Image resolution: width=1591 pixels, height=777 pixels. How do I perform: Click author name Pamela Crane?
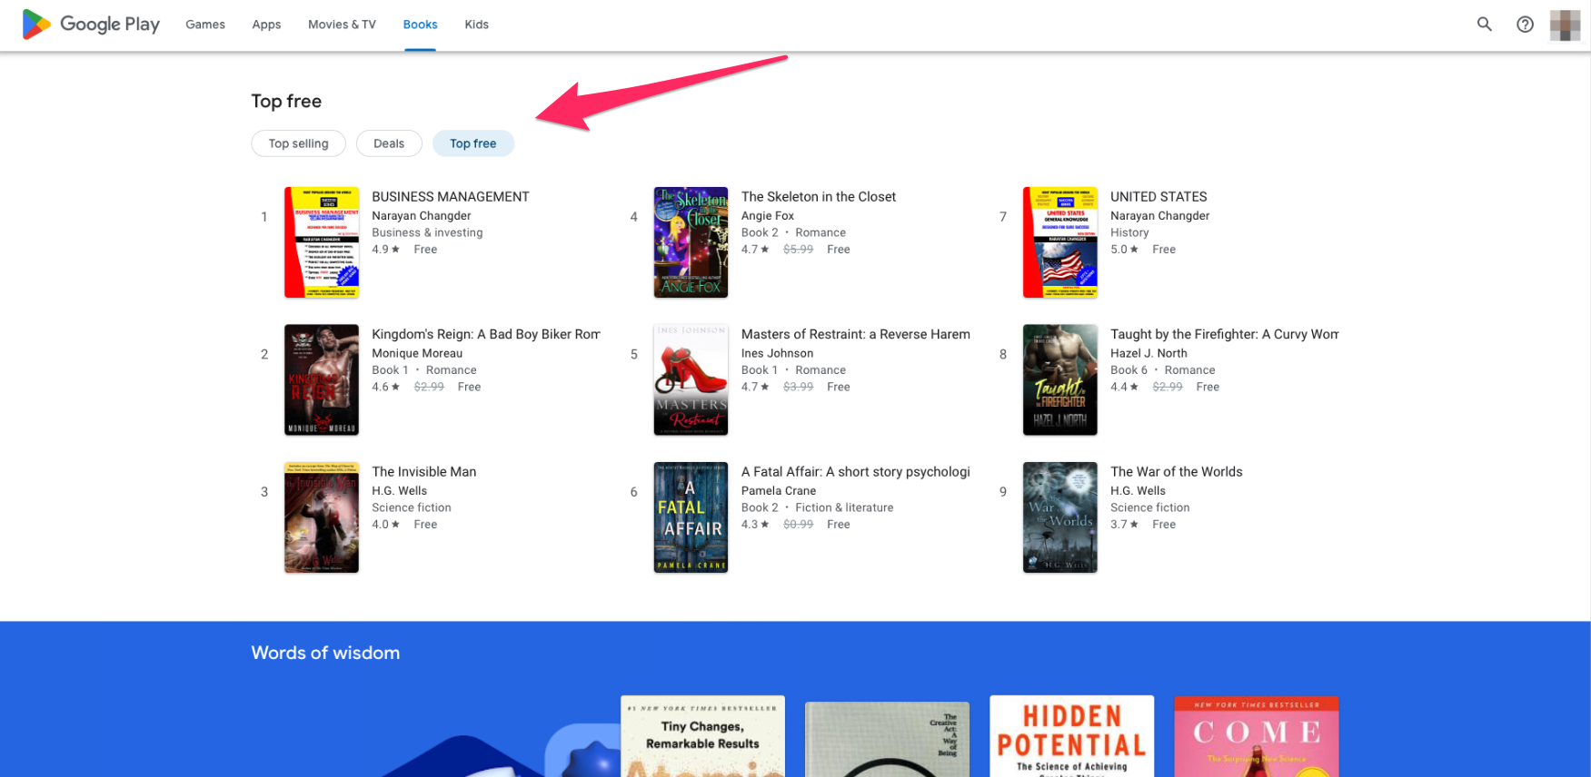(779, 491)
